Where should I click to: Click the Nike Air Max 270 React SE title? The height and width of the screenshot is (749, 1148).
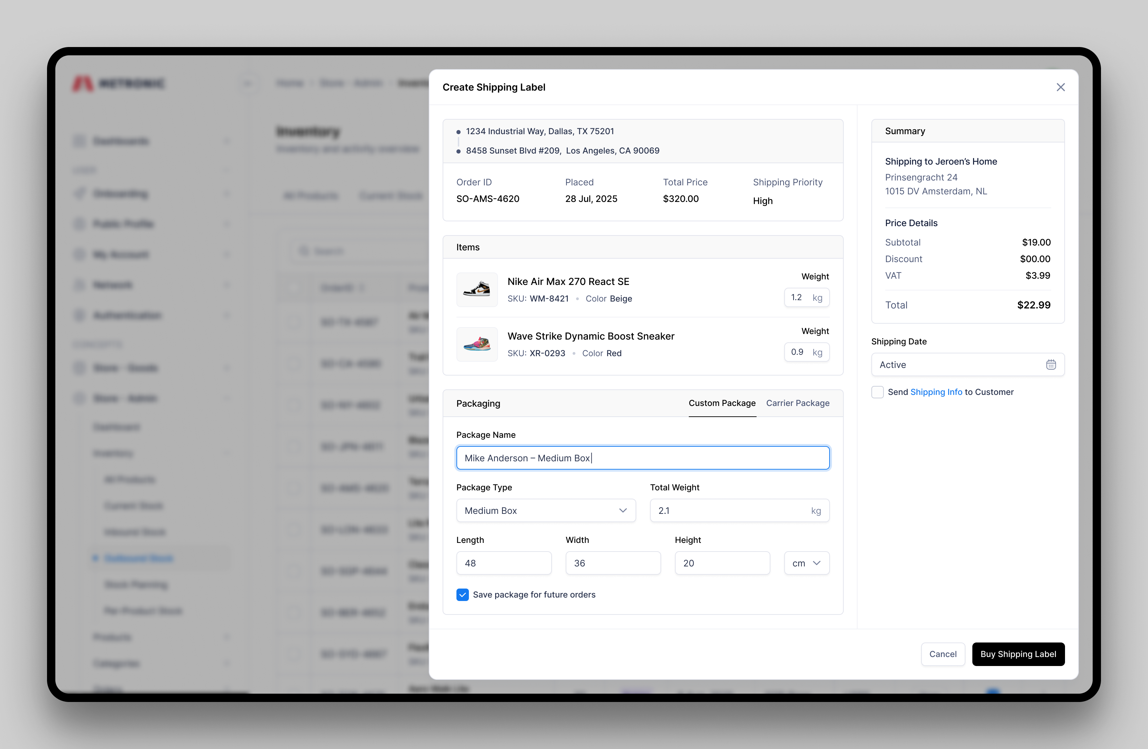coord(568,282)
